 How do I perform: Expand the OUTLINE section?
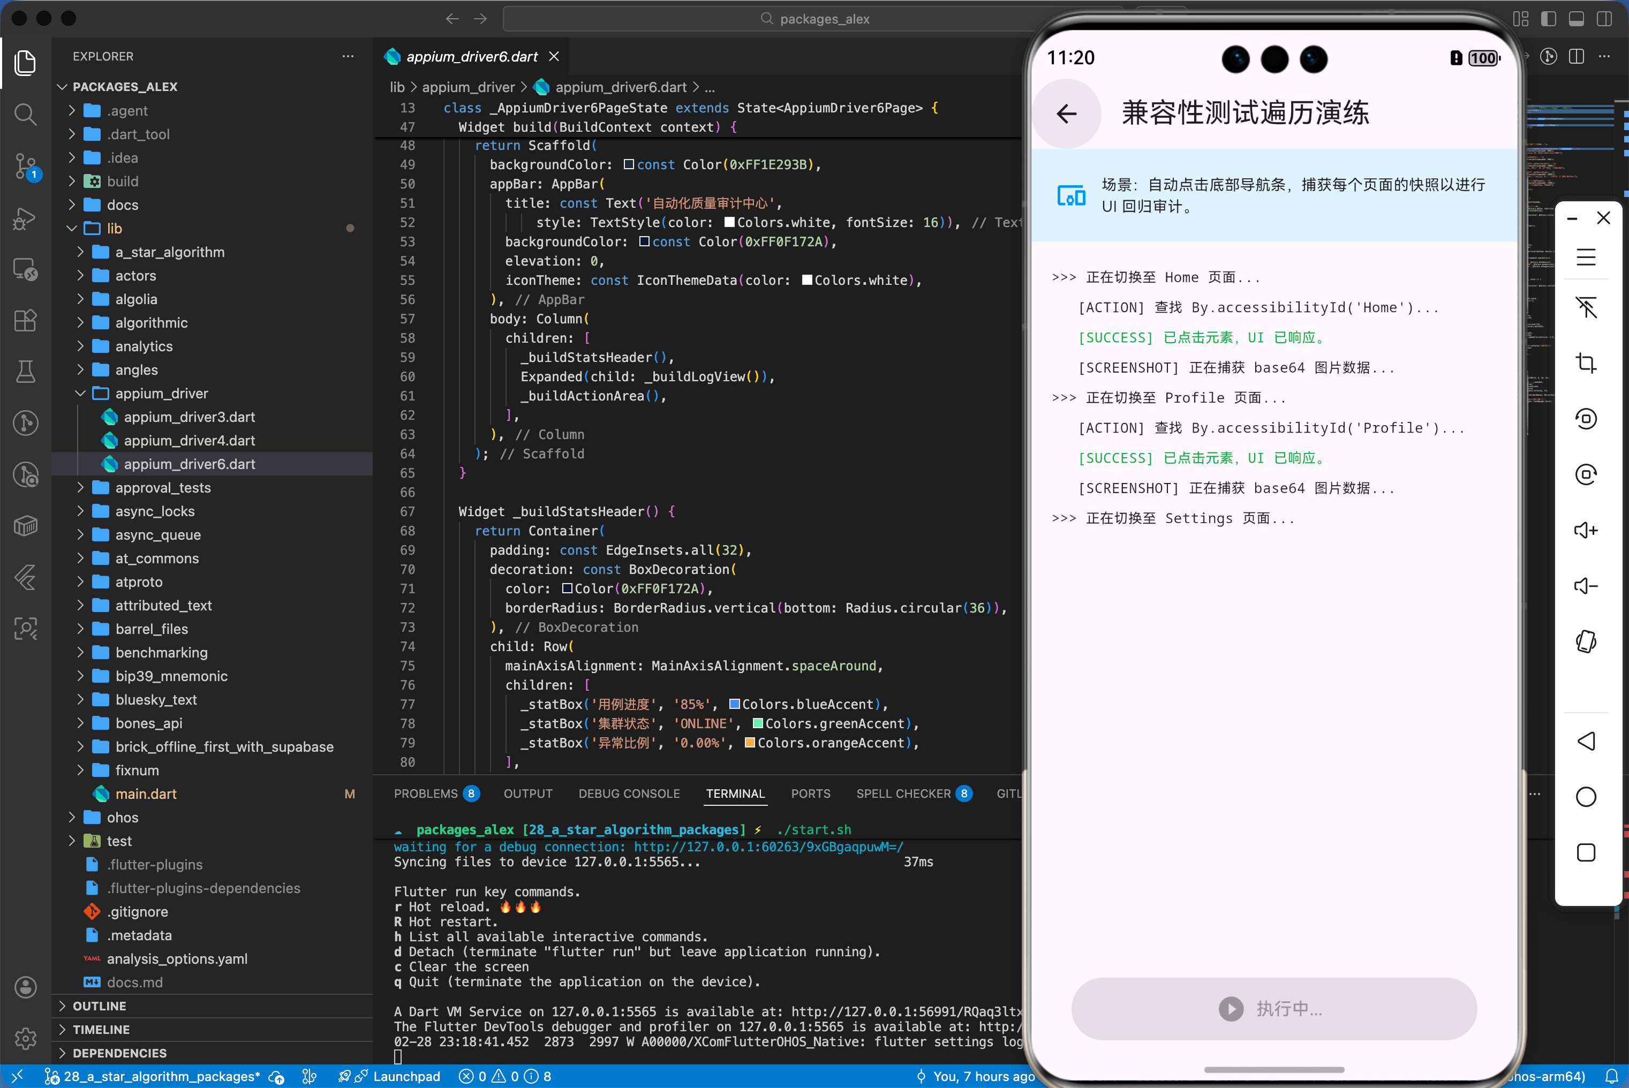[100, 1006]
